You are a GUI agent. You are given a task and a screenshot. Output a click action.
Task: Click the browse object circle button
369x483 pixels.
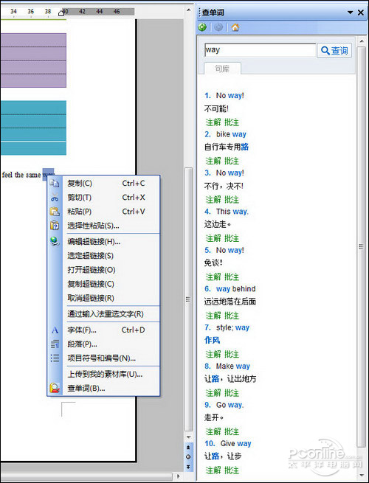point(188,456)
